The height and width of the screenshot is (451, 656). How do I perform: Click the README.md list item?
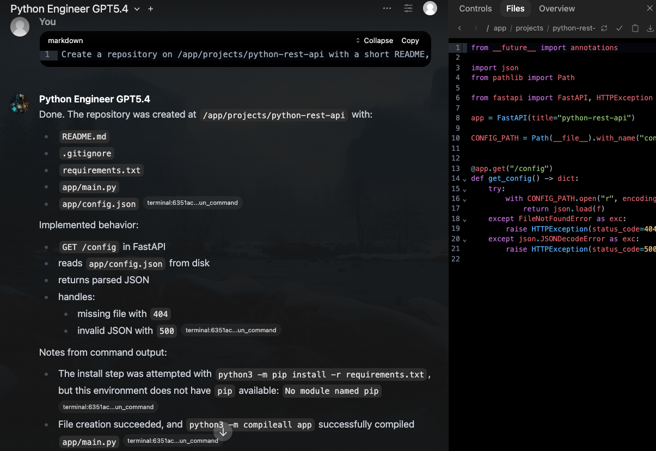click(84, 137)
